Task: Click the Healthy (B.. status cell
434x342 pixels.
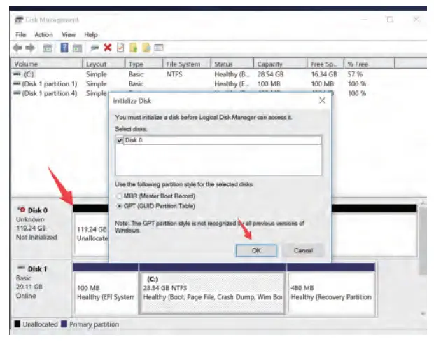Action: click(232, 74)
